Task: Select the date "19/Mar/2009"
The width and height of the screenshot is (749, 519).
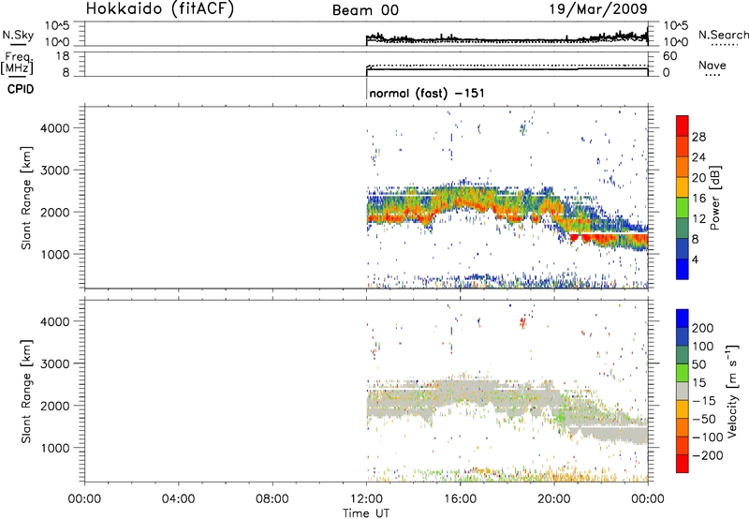Action: (x=598, y=8)
